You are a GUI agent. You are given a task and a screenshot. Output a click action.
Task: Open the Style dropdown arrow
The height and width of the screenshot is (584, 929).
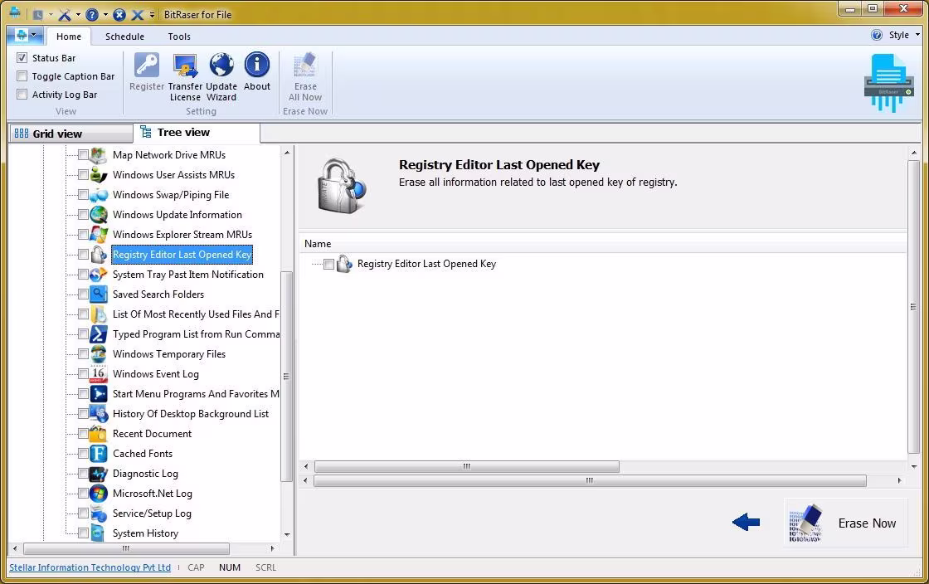click(917, 35)
